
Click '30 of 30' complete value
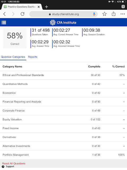pos(96,75)
